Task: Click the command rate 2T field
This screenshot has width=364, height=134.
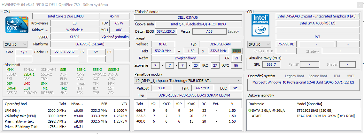Action: (x=236, y=58)
